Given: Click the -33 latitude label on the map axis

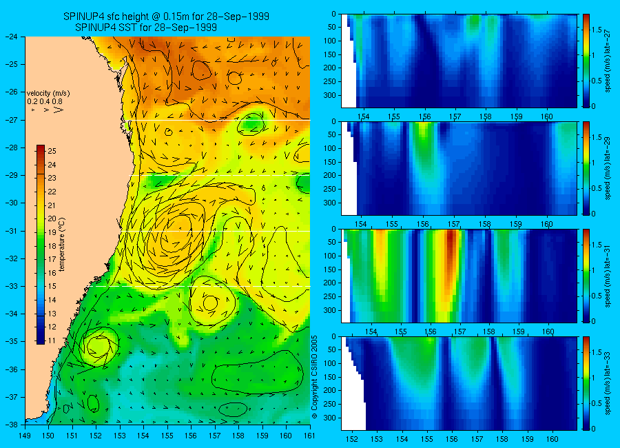Looking at the screenshot, I should [12, 286].
